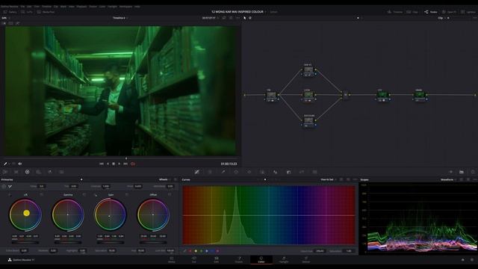Open the Power Window palette
The height and width of the screenshot is (269, 478).
[236, 172]
